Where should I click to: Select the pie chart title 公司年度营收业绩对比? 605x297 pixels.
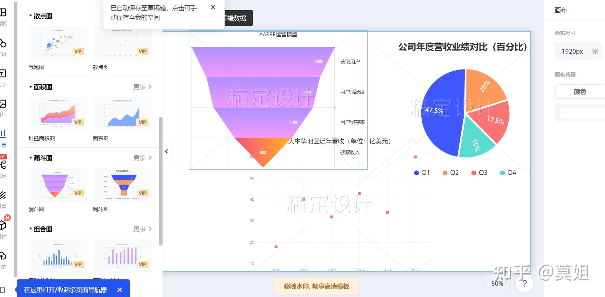pyautogui.click(x=463, y=47)
